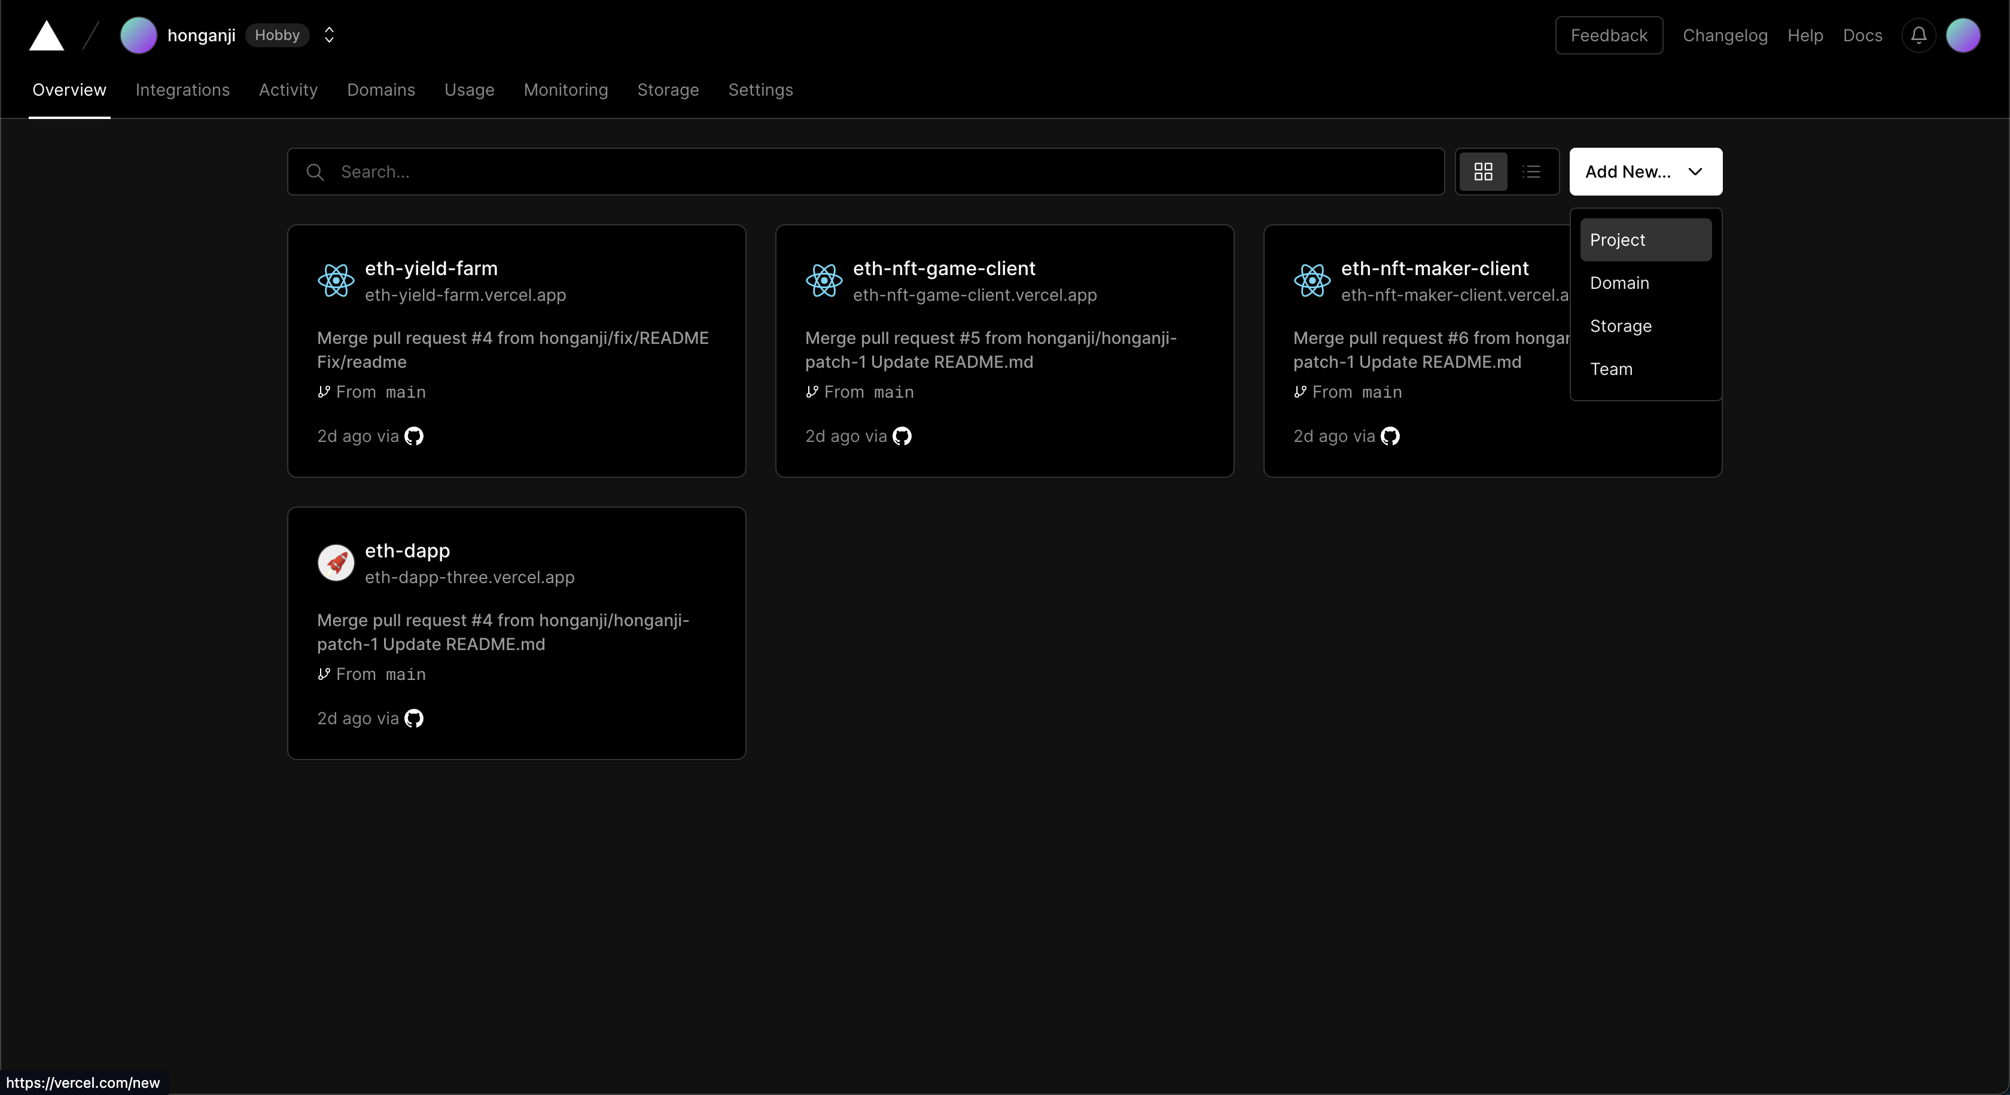This screenshot has width=2010, height=1095.
Task: Click the Hobby plan badge
Action: [x=277, y=35]
